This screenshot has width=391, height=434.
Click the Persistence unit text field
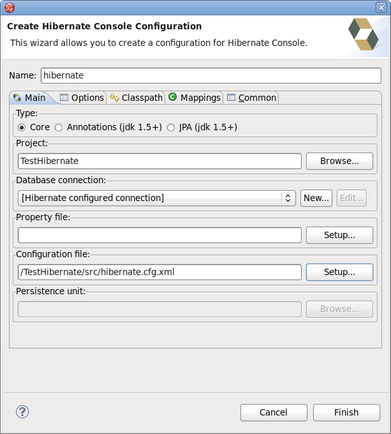click(x=159, y=309)
